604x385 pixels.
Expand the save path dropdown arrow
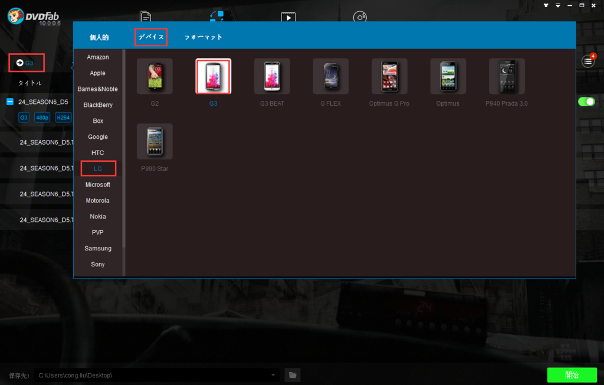(x=273, y=375)
